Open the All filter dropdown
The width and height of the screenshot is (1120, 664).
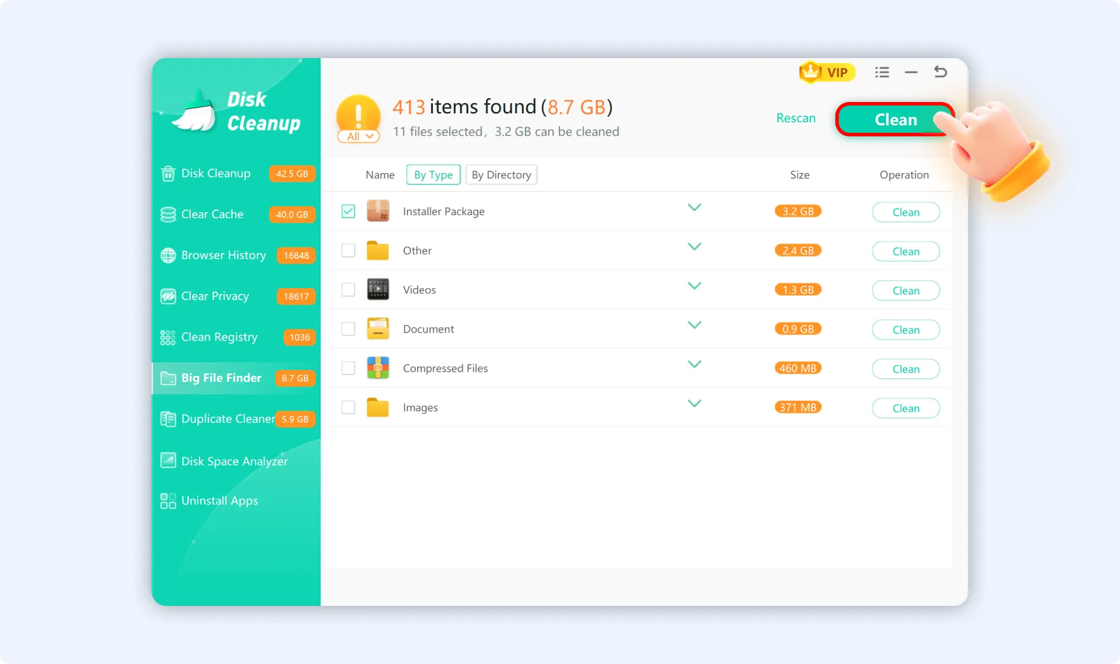click(x=358, y=136)
